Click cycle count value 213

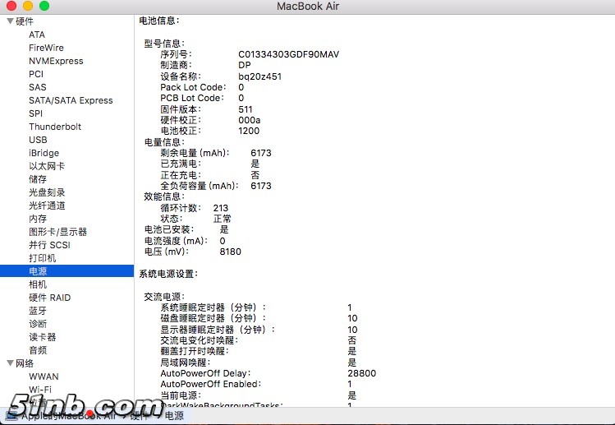(220, 208)
